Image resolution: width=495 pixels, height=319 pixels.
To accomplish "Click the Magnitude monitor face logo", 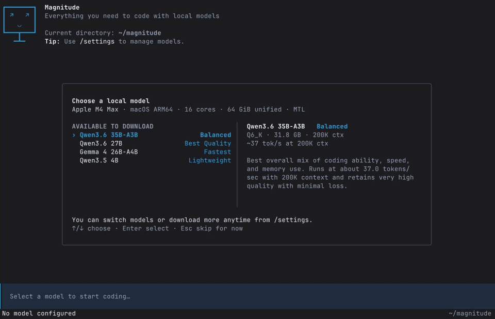I will 19,24.
